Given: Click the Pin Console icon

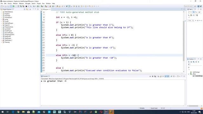Looking at the screenshot, I should pyautogui.click(x=171, y=76).
